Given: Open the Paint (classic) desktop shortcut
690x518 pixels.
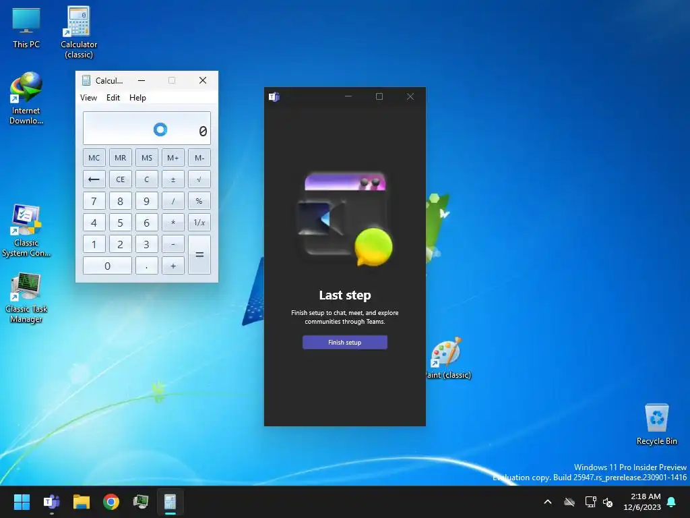Looking at the screenshot, I should pos(447,357).
